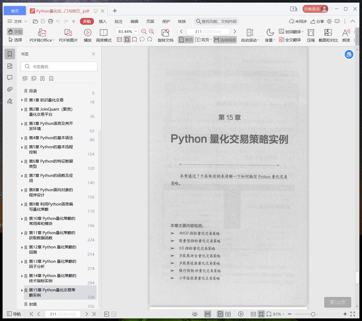Click 访客登录 login button
The image size is (362, 321).
[315, 9]
